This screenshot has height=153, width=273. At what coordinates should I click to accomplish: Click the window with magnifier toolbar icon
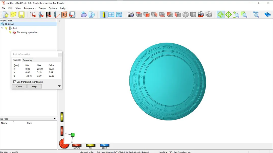click(x=119, y=15)
